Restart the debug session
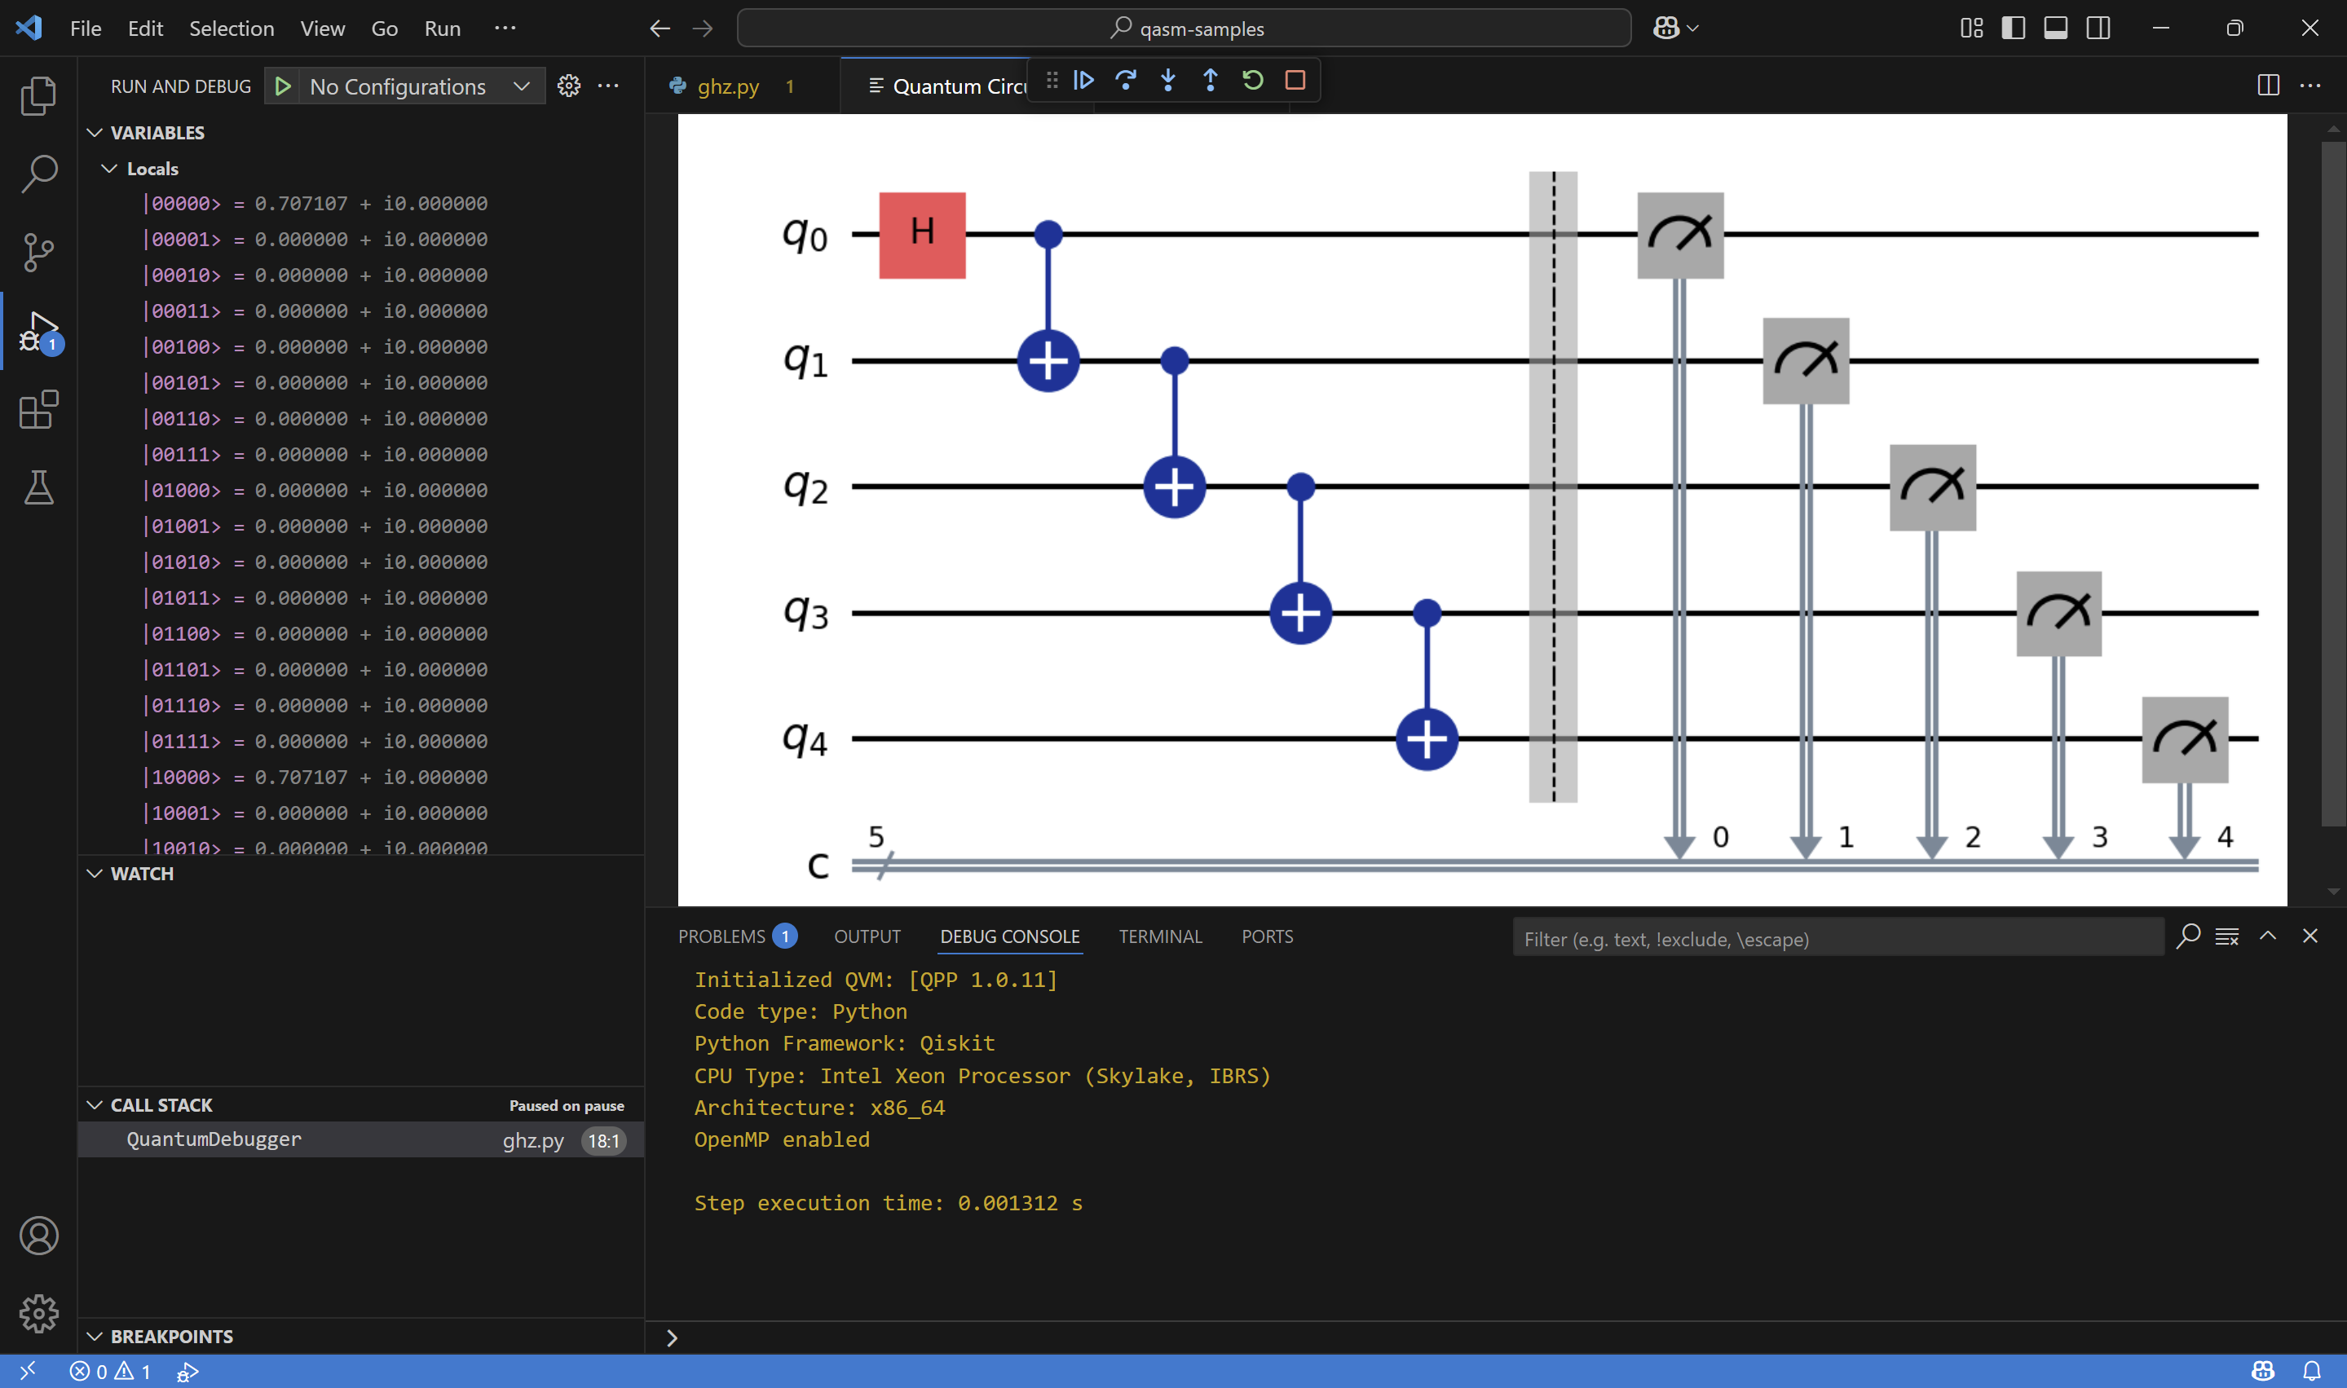Screen dimensions: 2347x1388 click(1252, 81)
